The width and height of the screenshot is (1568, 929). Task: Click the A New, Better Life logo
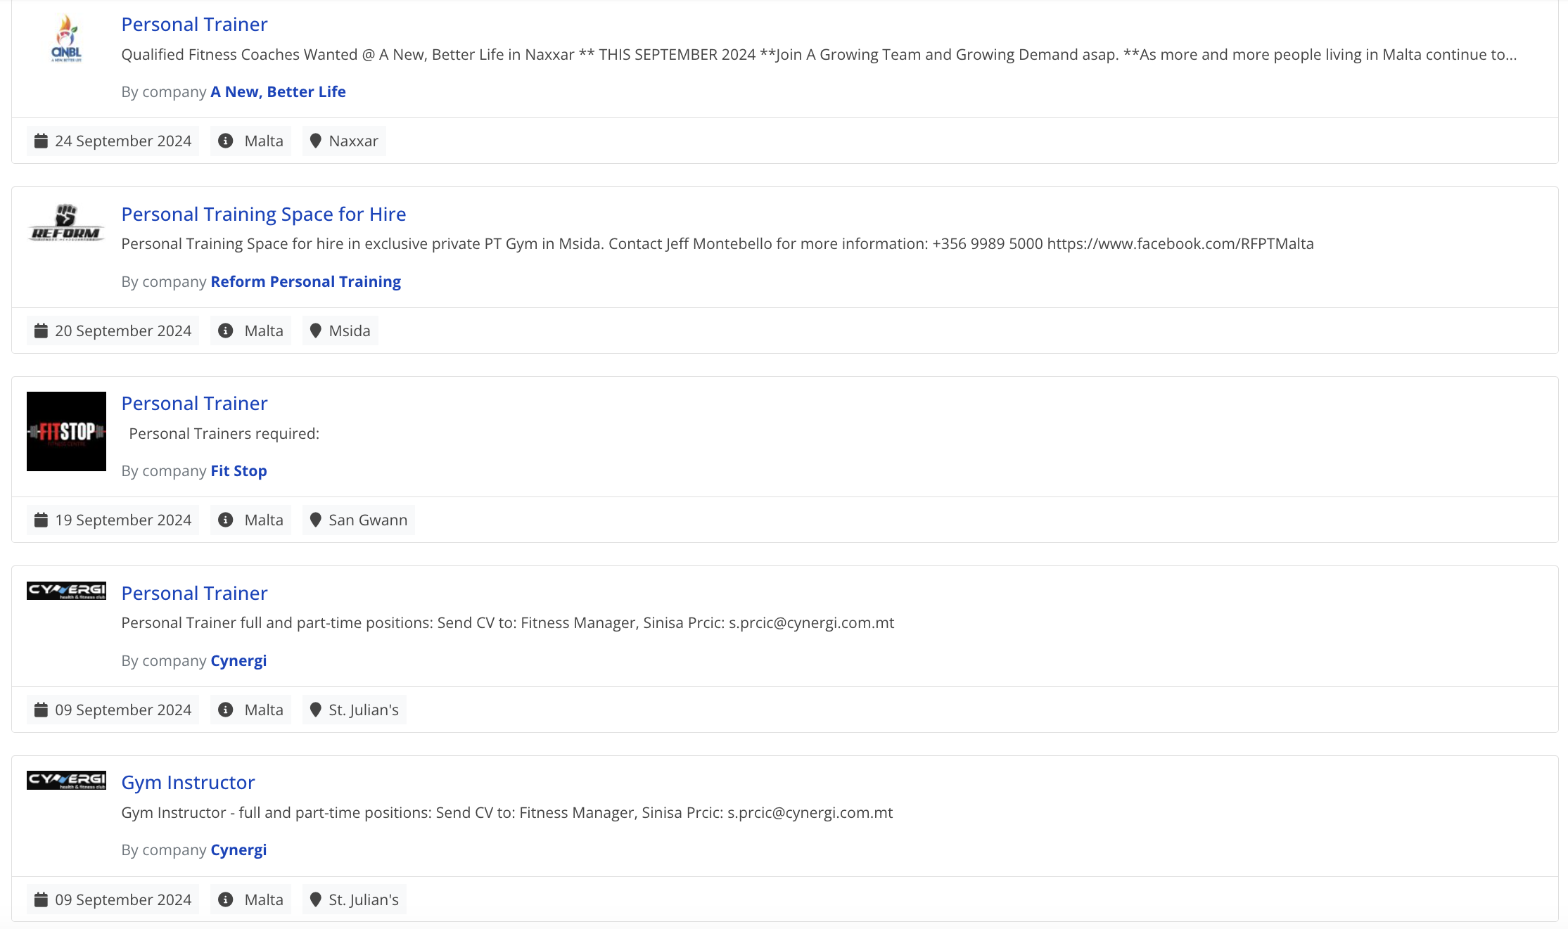(x=66, y=39)
